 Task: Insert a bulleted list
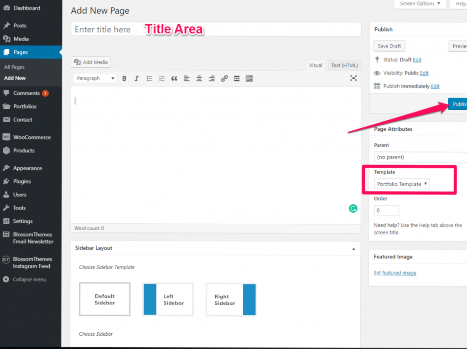click(x=149, y=78)
